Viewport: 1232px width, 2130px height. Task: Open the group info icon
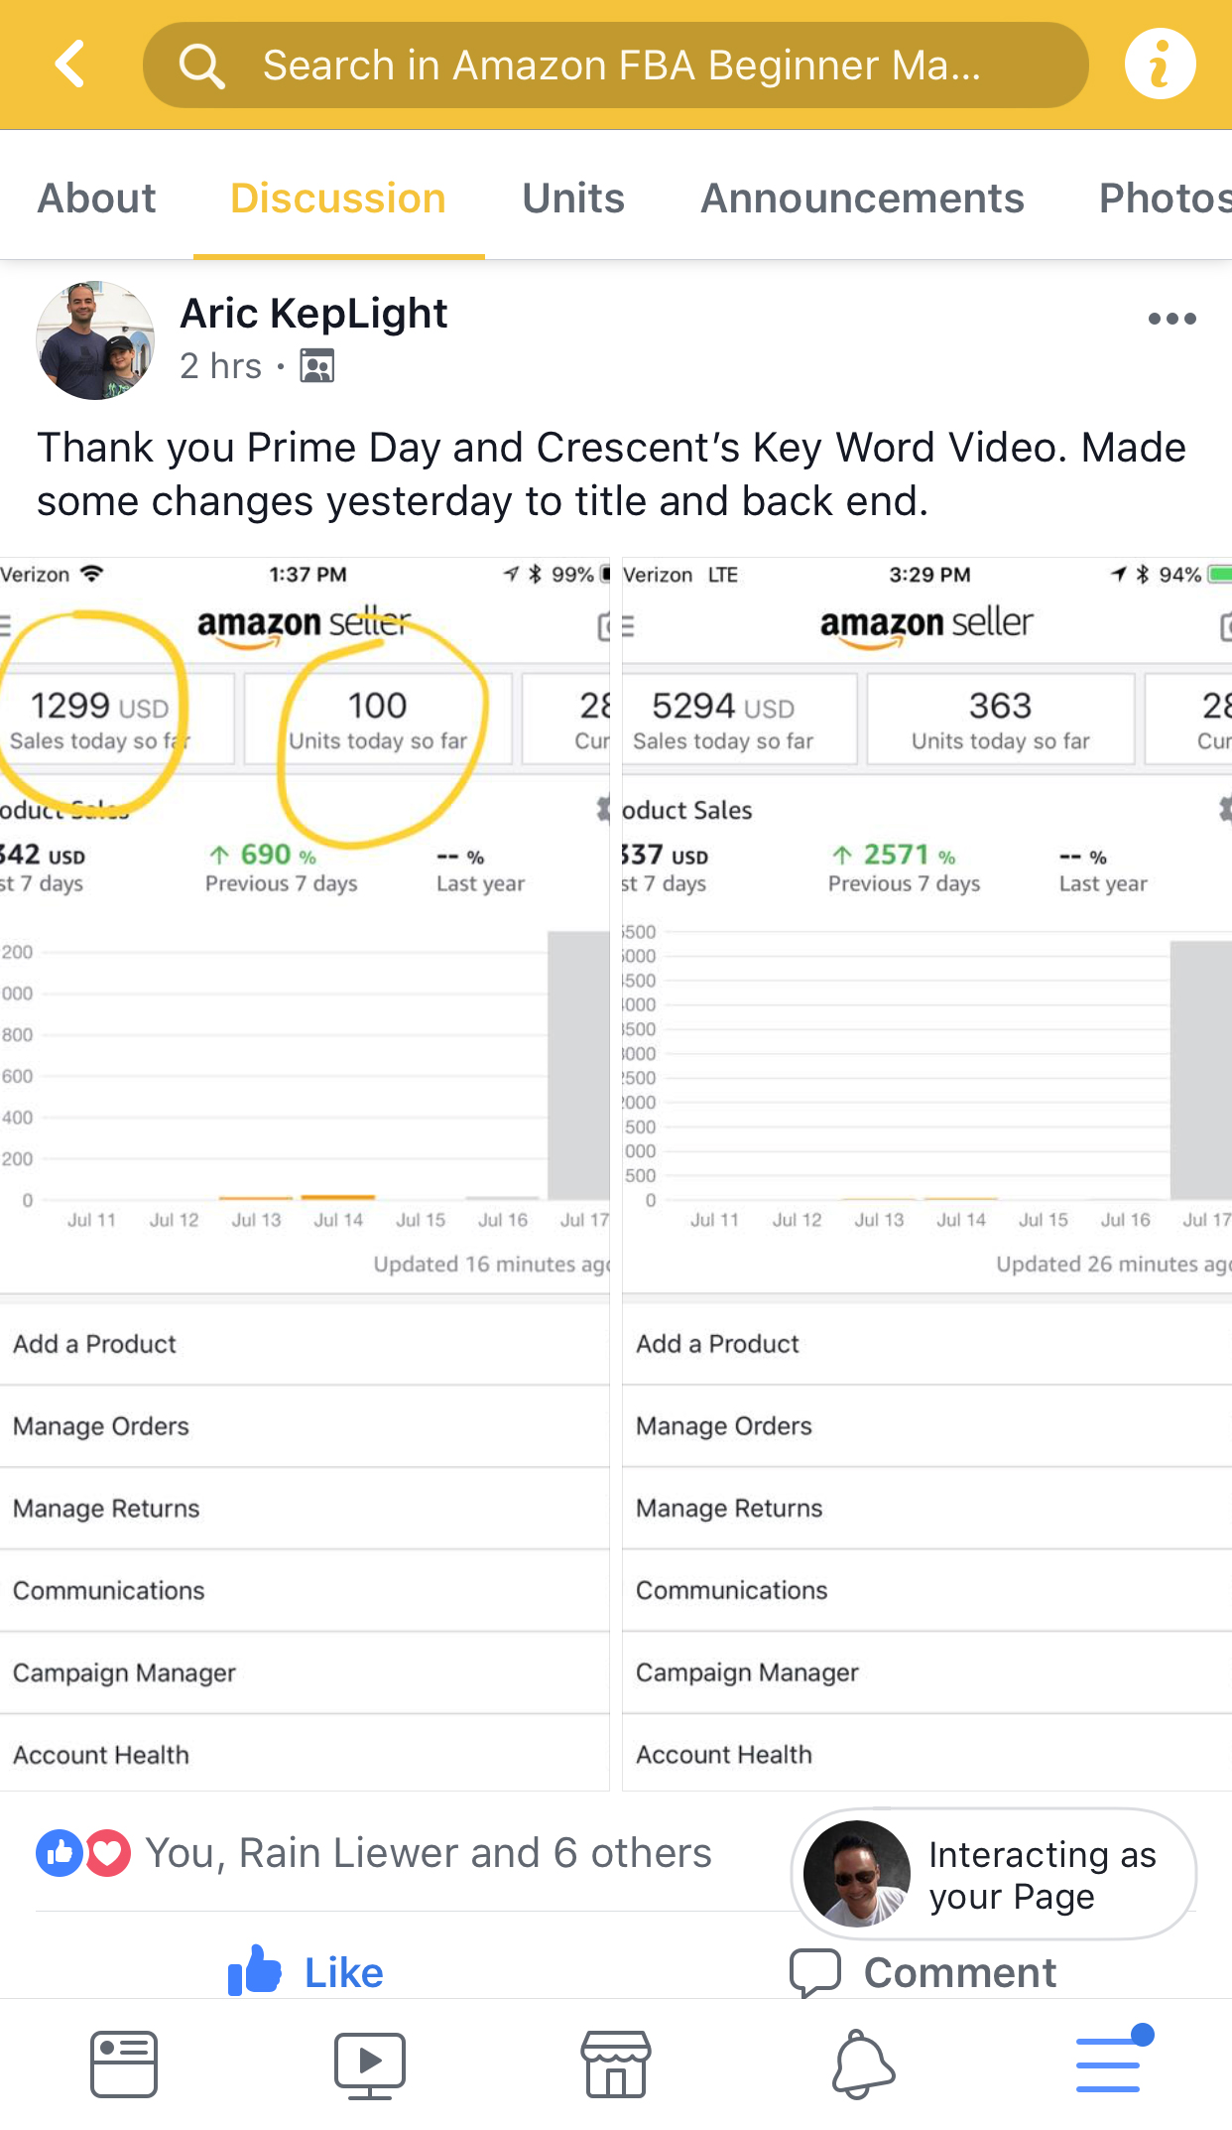click(x=1160, y=65)
